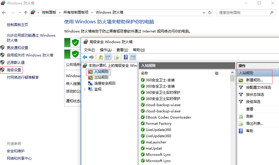The width and height of the screenshot is (279, 165).
Task: Click 按状态筛选 in the actions pane
Action: pos(255,95)
